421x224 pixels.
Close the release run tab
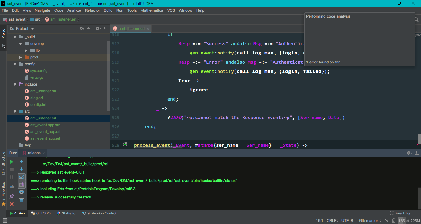44,153
